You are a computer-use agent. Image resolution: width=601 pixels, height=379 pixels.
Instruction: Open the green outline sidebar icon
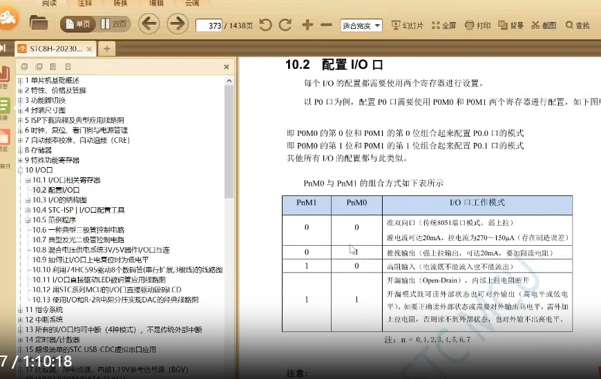tap(5, 106)
